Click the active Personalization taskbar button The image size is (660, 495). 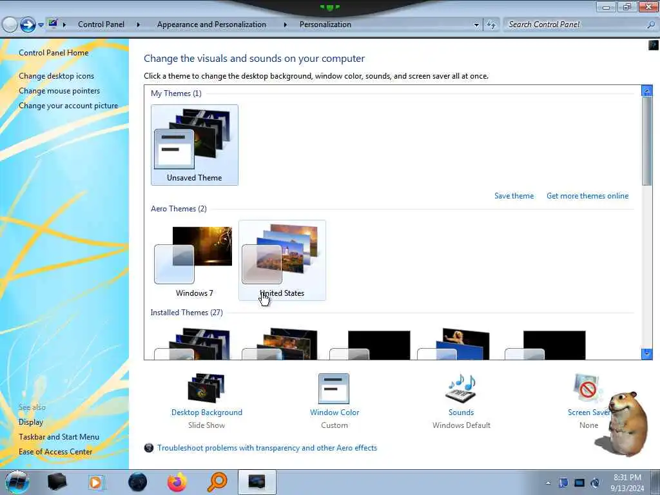click(257, 482)
